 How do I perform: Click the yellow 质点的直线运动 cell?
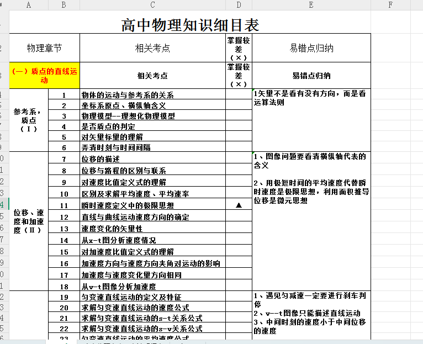pyautogui.click(x=45, y=76)
